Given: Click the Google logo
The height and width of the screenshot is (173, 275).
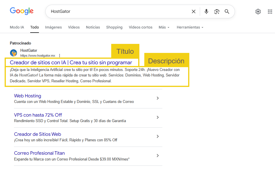Looking at the screenshot, I should (21, 11).
